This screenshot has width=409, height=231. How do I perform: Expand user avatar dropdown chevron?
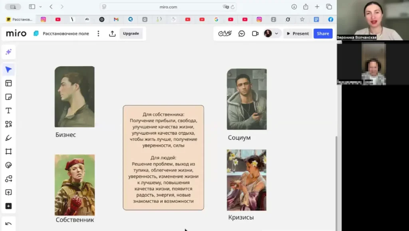276,34
